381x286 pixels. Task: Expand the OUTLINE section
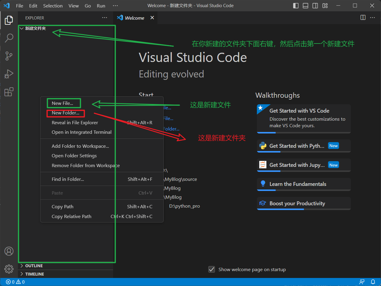34,266
